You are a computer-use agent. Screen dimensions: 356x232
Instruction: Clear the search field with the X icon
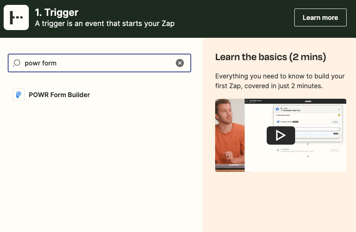tap(180, 63)
